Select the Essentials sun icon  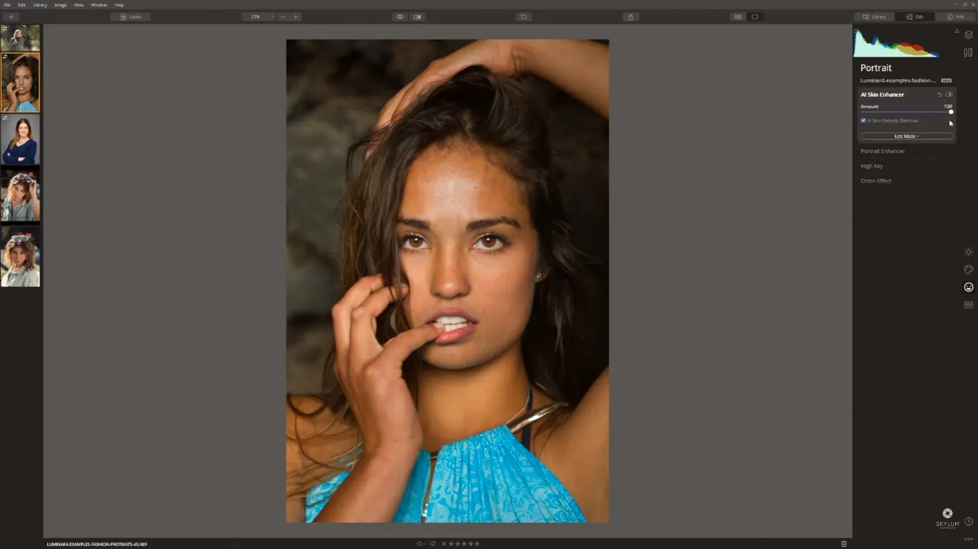point(968,252)
